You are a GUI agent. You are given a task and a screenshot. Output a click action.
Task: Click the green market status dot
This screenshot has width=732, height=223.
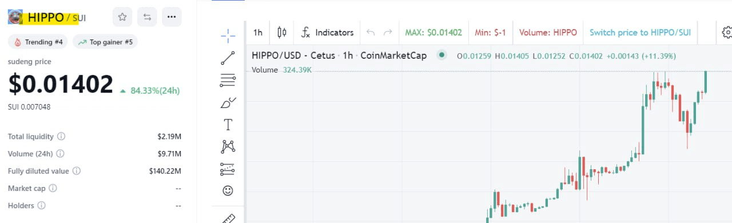point(441,55)
